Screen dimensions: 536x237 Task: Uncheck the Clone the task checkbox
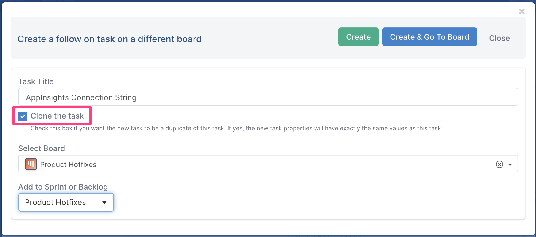[23, 116]
